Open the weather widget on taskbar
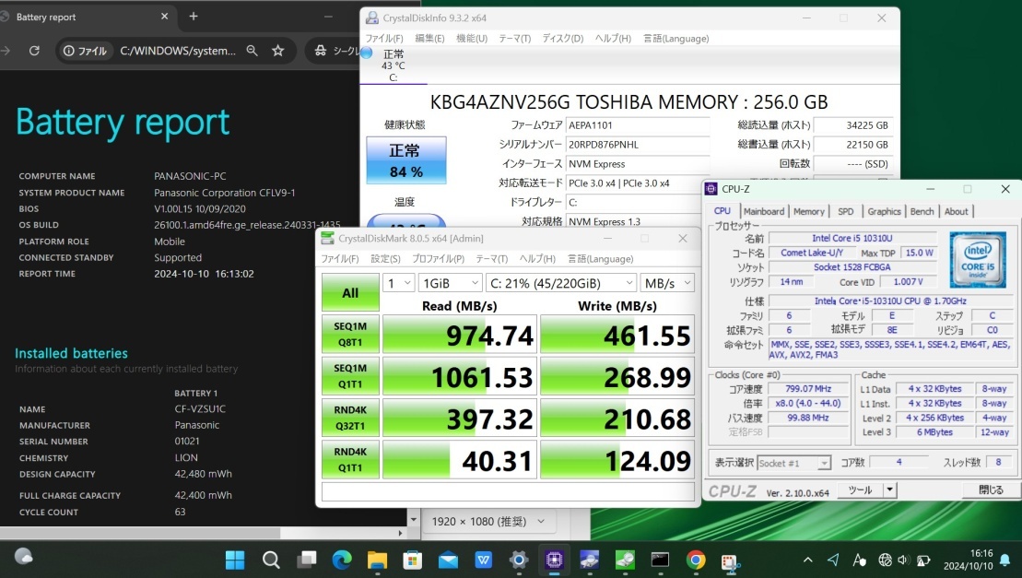The height and width of the screenshot is (578, 1022). click(23, 556)
